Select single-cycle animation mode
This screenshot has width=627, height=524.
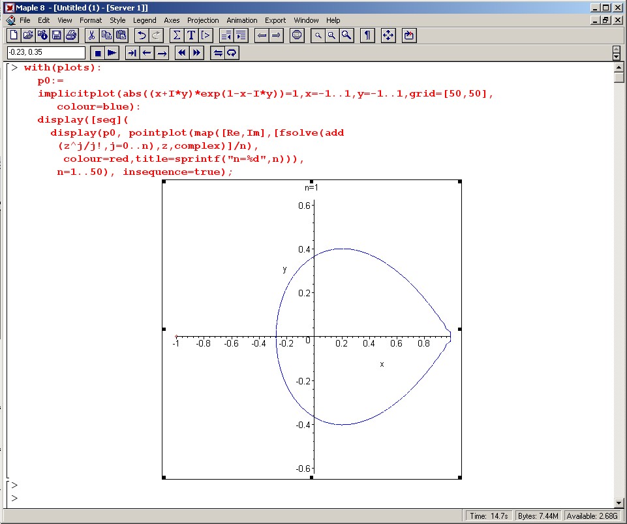tap(217, 53)
